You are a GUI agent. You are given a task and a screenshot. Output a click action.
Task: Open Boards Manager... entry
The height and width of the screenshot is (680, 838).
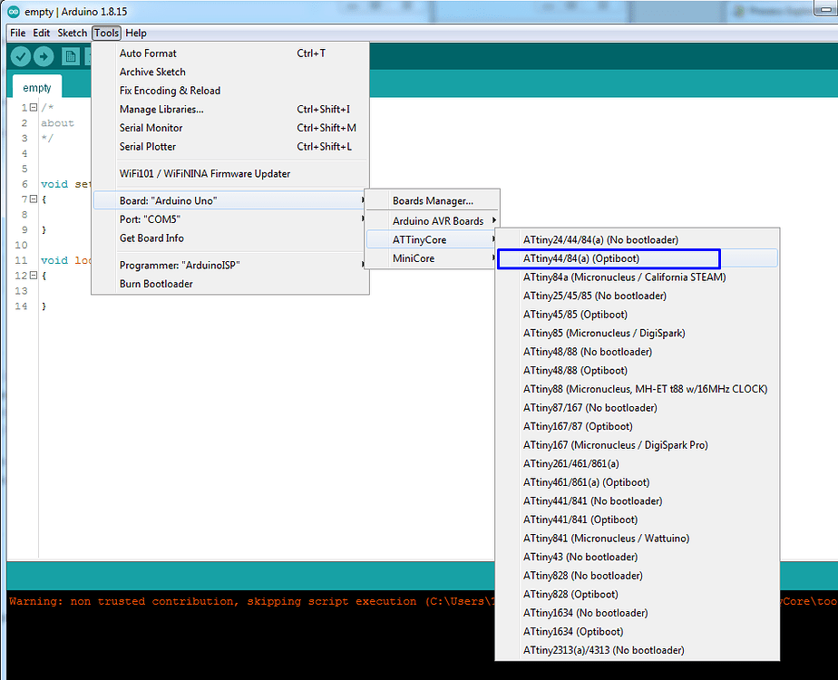433,201
